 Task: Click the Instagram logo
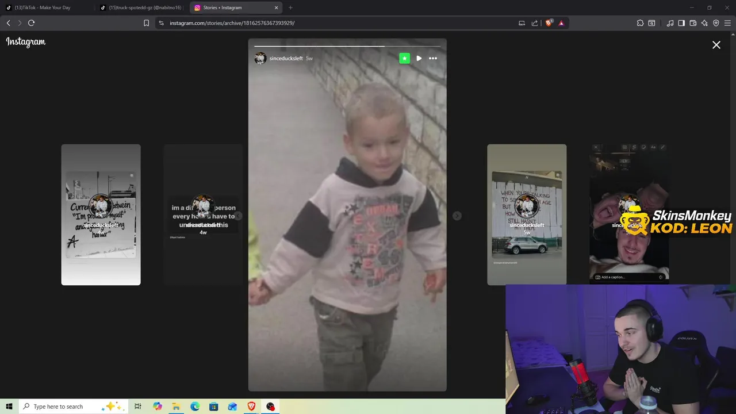click(26, 42)
